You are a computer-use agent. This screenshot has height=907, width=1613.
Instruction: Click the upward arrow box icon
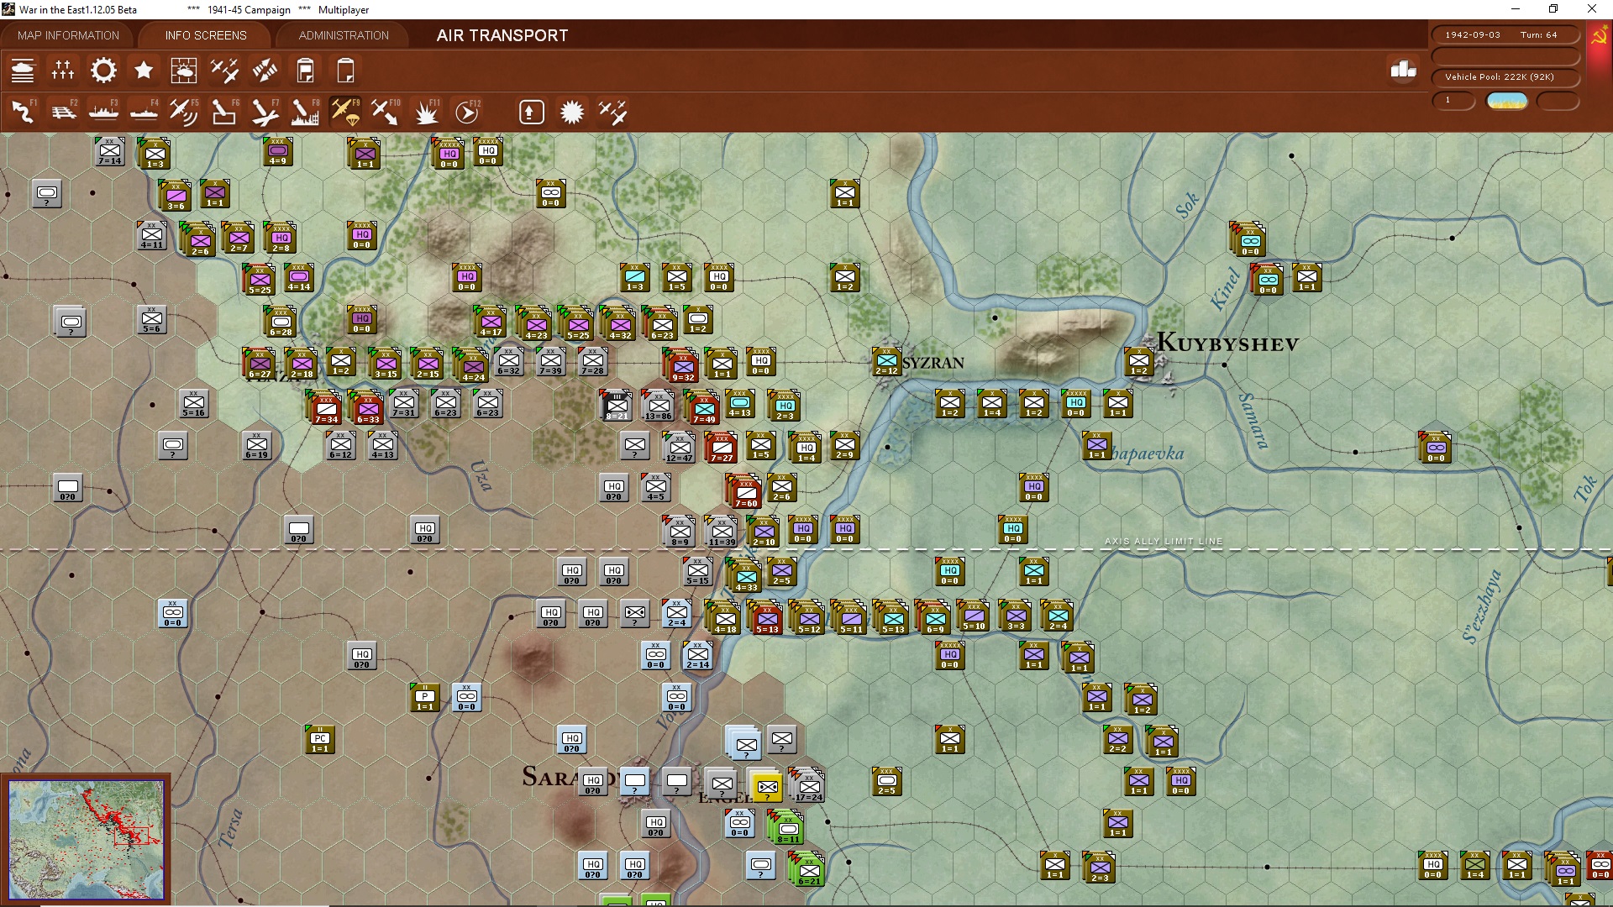click(532, 112)
